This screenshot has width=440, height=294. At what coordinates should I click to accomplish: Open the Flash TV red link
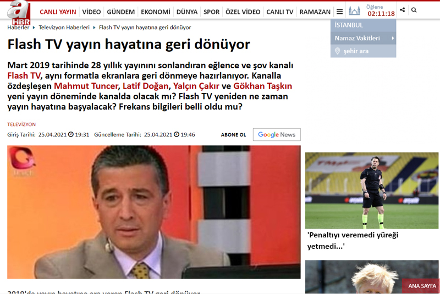[x=24, y=76]
